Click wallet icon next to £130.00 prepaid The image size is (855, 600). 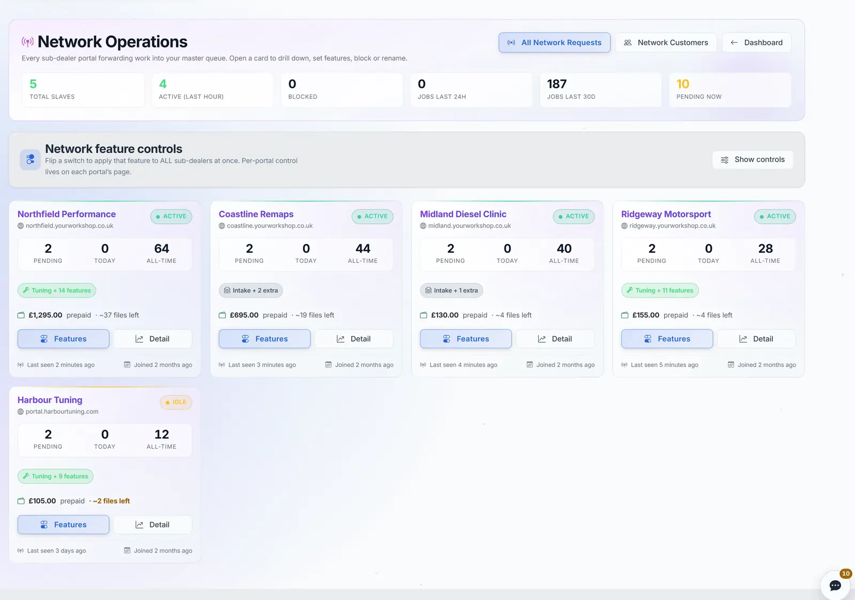pyautogui.click(x=424, y=315)
